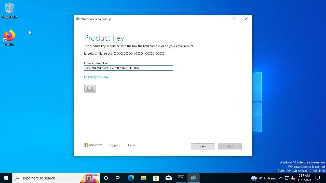Close the Windows Server Setup window
Image resolution: width=326 pixels, height=183 pixels.
[246, 19]
